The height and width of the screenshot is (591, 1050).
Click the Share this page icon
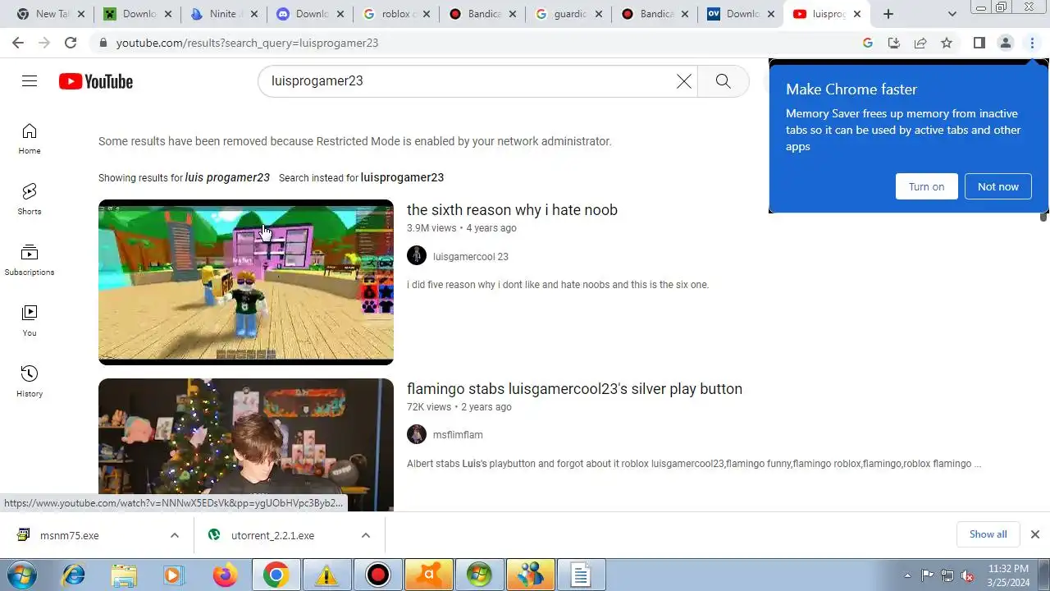pyautogui.click(x=920, y=43)
